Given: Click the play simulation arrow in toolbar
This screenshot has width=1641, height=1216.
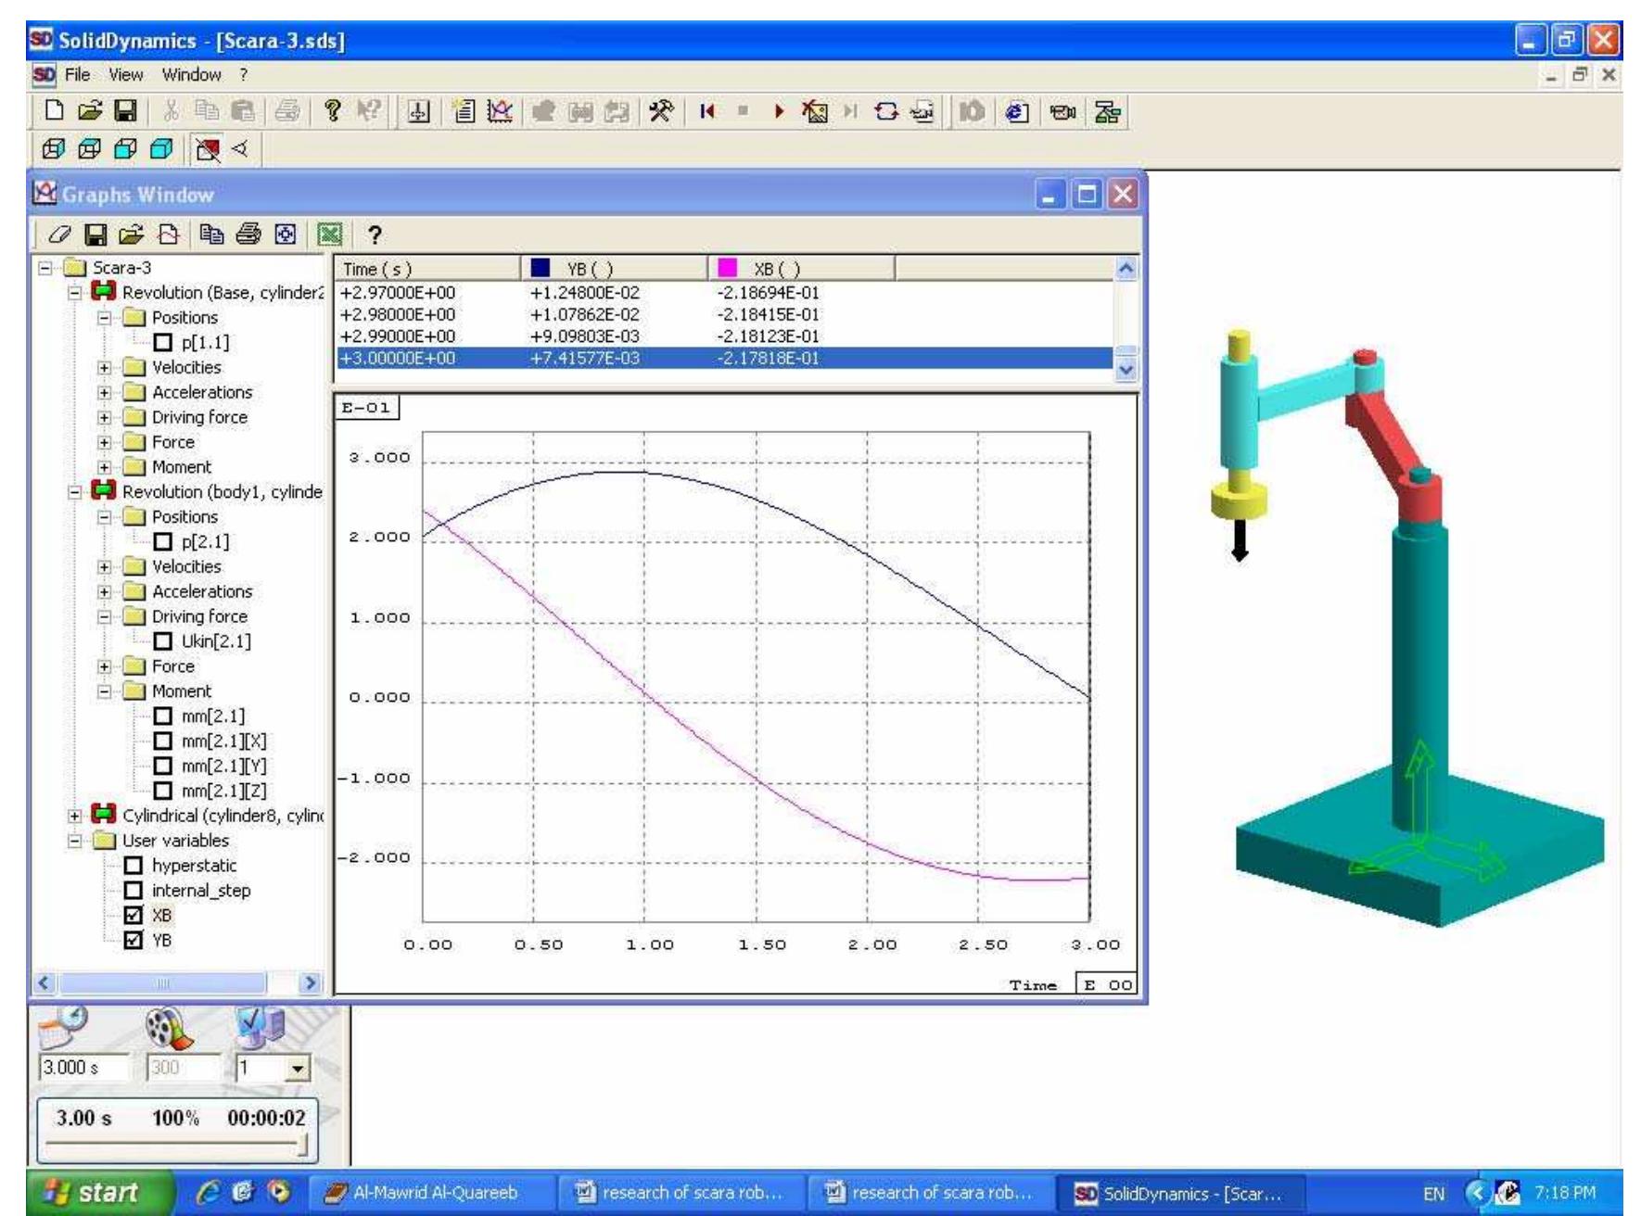Looking at the screenshot, I should click(x=779, y=112).
